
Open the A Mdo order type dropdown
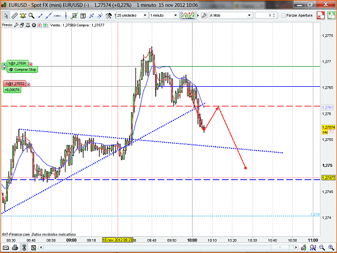(231, 16)
